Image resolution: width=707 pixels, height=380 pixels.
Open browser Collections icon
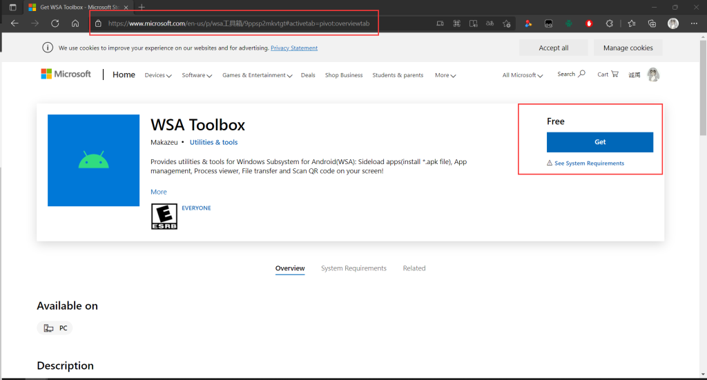(x=652, y=23)
